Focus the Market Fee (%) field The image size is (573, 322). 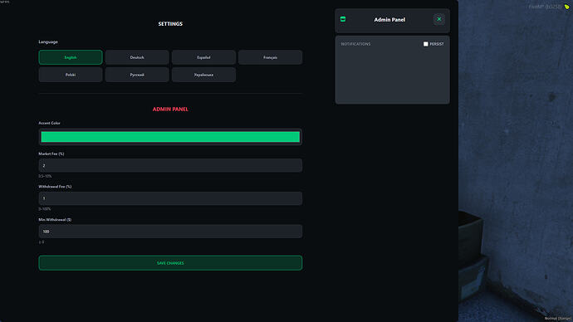(170, 165)
